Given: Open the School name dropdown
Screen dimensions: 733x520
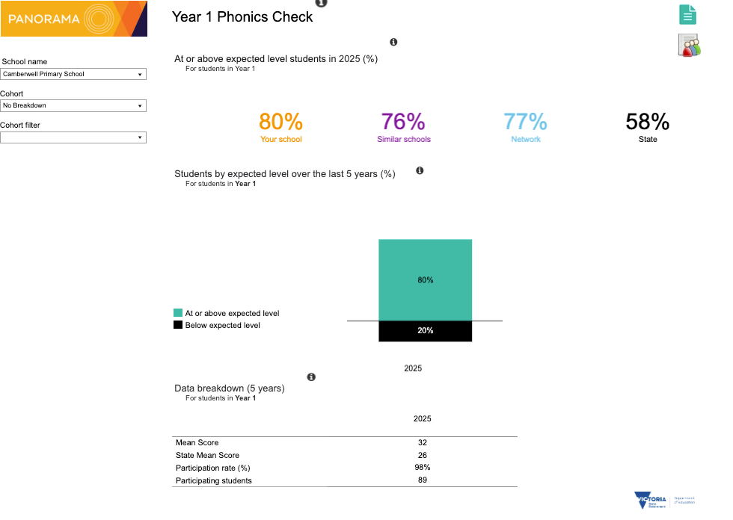Looking at the screenshot, I should (73, 74).
